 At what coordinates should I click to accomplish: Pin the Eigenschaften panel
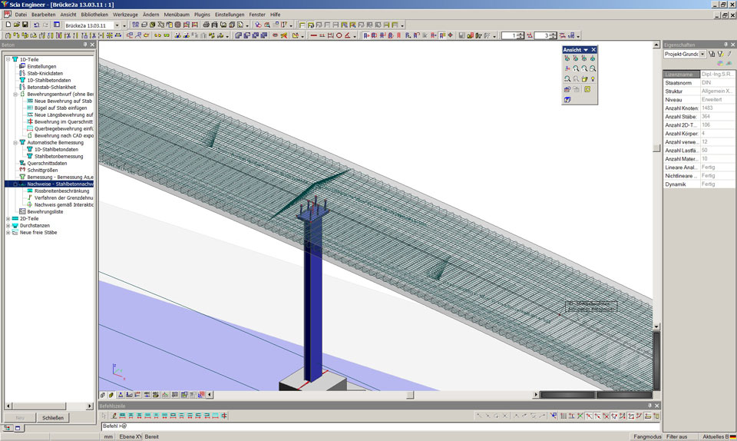click(724, 45)
